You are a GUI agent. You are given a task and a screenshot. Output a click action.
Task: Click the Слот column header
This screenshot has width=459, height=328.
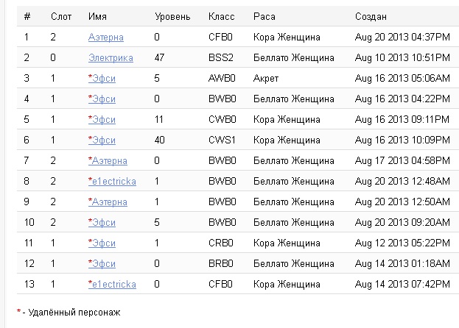pos(61,17)
